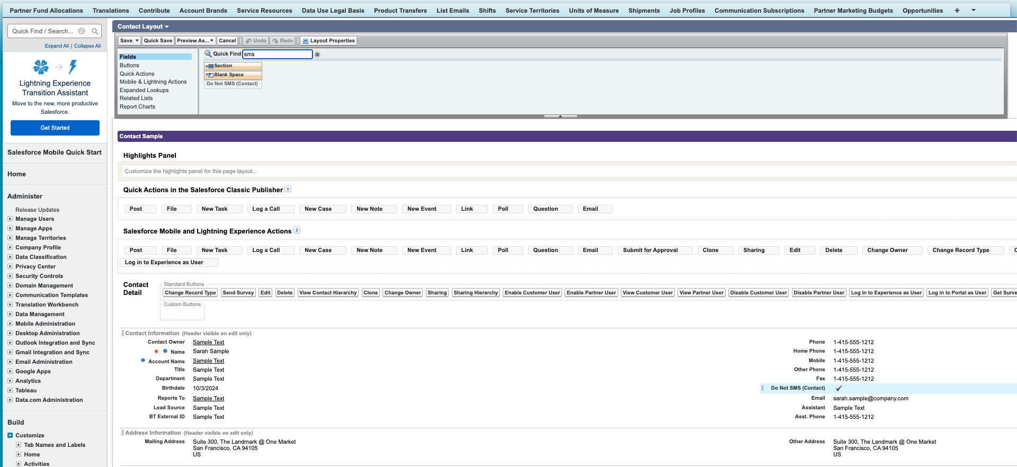Expand the Data Management tree node
1017x467 pixels.
pos(10,314)
